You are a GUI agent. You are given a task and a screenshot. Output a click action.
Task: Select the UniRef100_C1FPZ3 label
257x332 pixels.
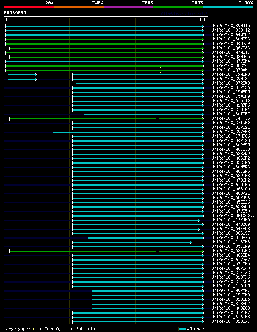(x=230, y=273)
